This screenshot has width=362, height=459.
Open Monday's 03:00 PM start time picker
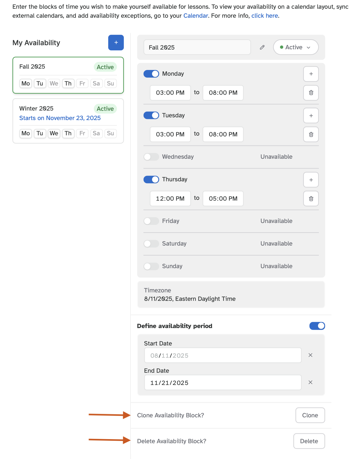(x=170, y=93)
